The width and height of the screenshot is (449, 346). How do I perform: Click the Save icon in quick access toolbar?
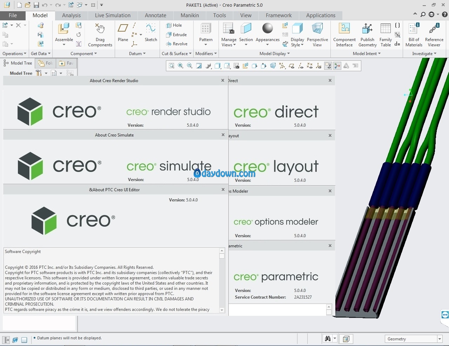tap(36, 5)
